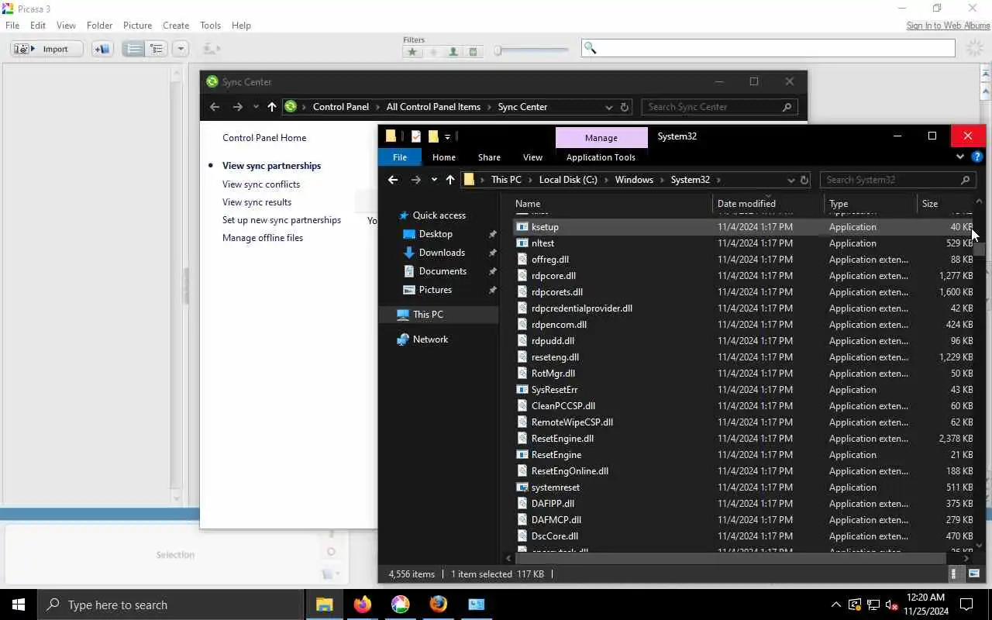Screen dimensions: 992x620
Task: Select the Manage contextual tab
Action: [x=601, y=137]
